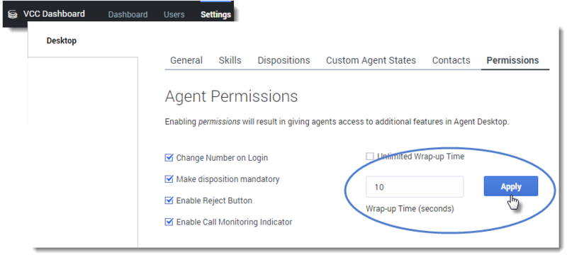The height and width of the screenshot is (255, 567).
Task: Toggle Enable Call Monitoring Indicator checkbox
Action: click(x=169, y=222)
